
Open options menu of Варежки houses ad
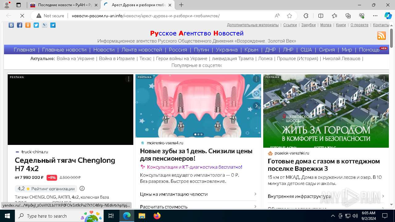384,79
